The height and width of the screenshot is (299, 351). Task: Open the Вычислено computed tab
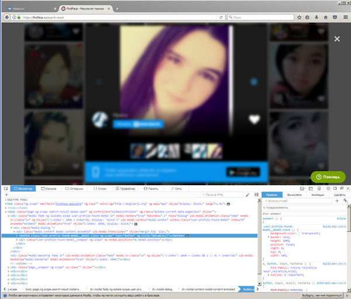(x=294, y=195)
